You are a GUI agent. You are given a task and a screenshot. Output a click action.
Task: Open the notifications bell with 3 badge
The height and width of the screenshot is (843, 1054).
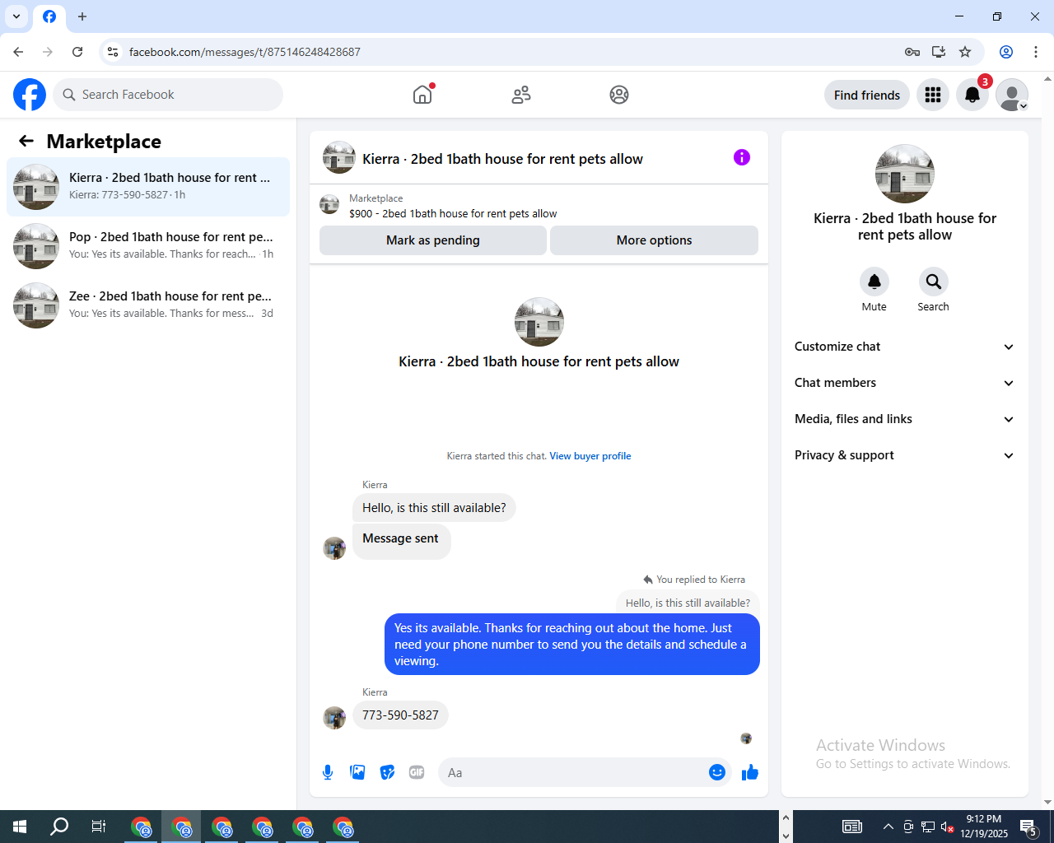972,95
